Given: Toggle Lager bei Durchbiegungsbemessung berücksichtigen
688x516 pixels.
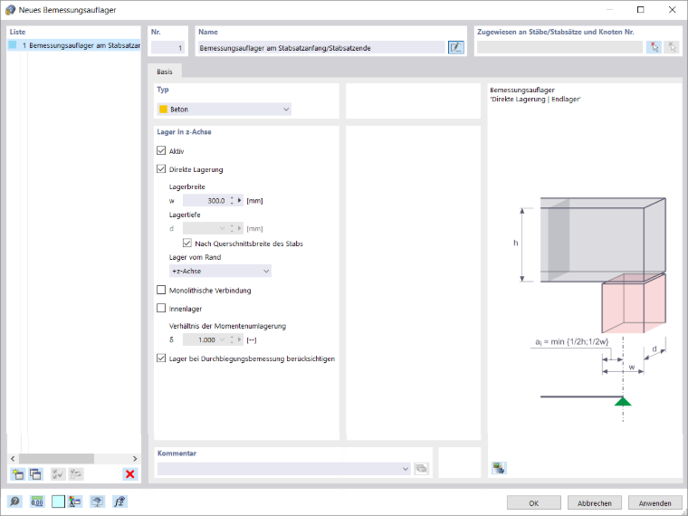Looking at the screenshot, I should (161, 358).
